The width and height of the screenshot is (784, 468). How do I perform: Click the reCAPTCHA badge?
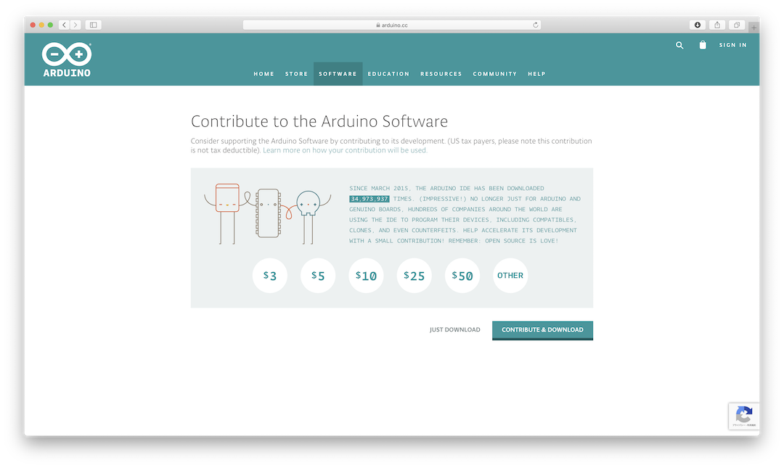pos(744,416)
